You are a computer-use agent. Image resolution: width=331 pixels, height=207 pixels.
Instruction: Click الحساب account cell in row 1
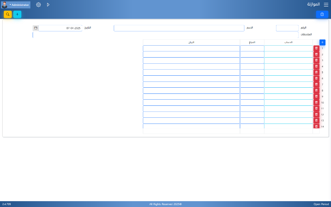pos(288,48)
